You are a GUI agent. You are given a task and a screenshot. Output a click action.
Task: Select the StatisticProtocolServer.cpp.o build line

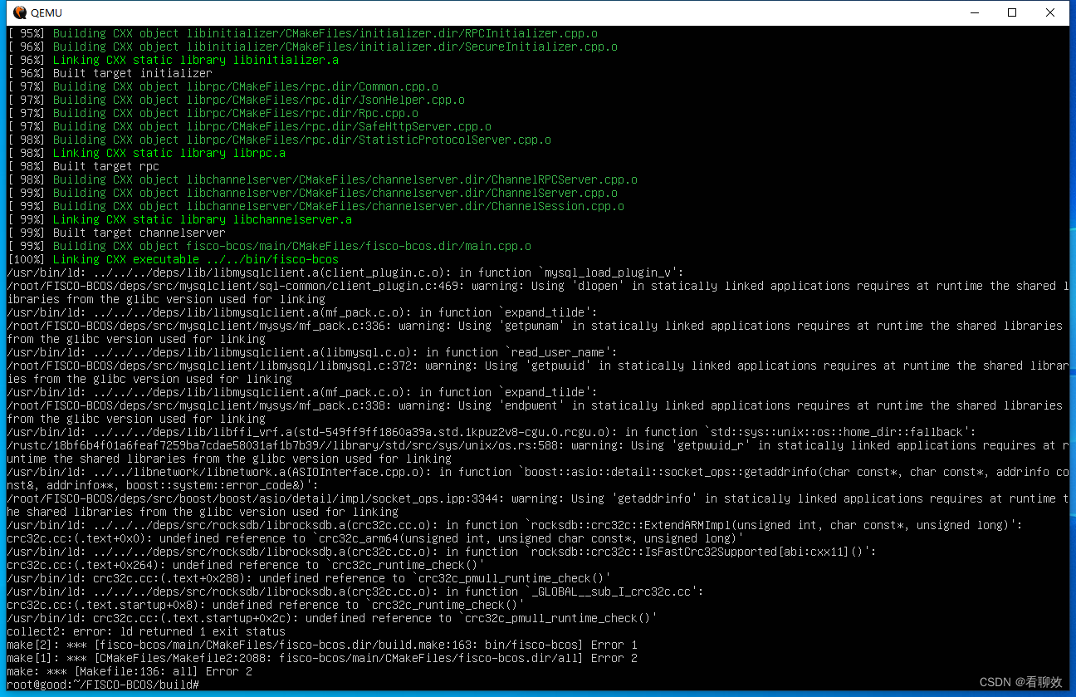point(279,140)
